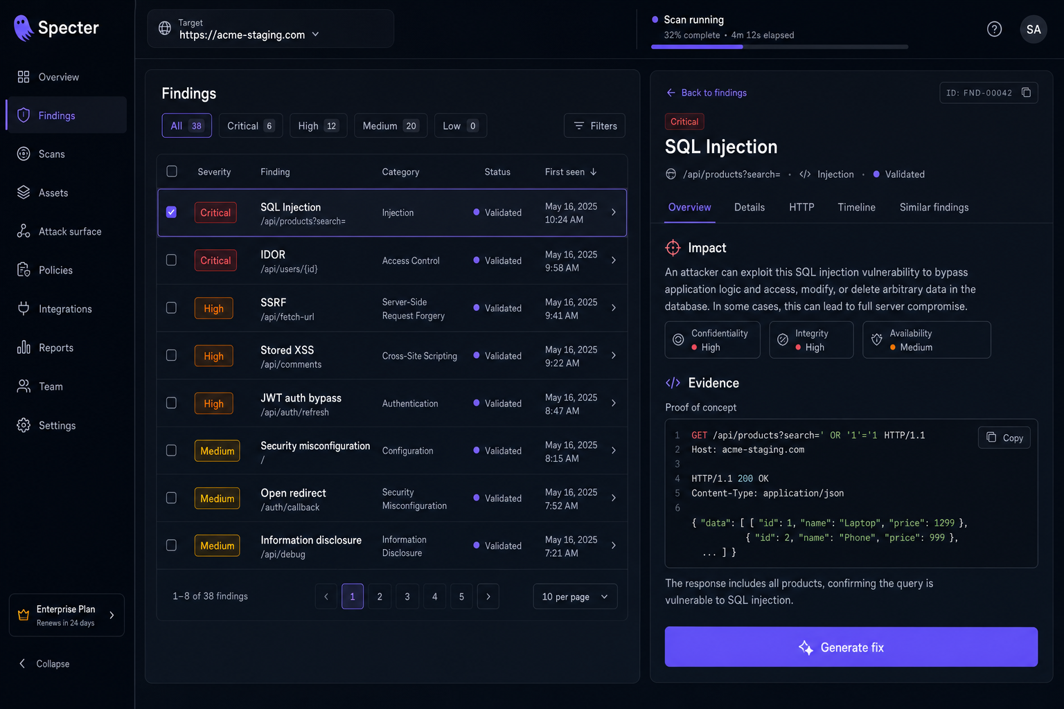Uncheck the SQL Injection row checkbox
1064x709 pixels.
172,212
